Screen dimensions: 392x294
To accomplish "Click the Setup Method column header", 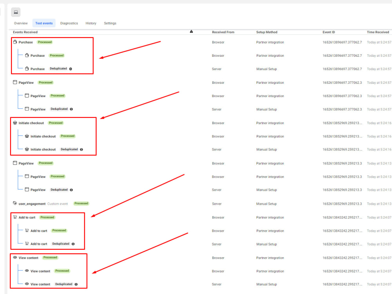I will (x=267, y=32).
